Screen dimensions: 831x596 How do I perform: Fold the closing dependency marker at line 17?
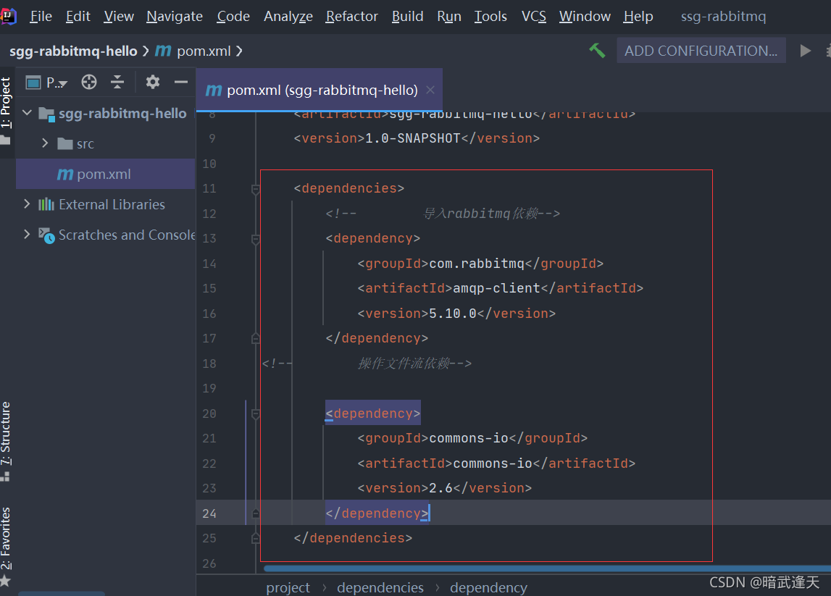(x=256, y=338)
